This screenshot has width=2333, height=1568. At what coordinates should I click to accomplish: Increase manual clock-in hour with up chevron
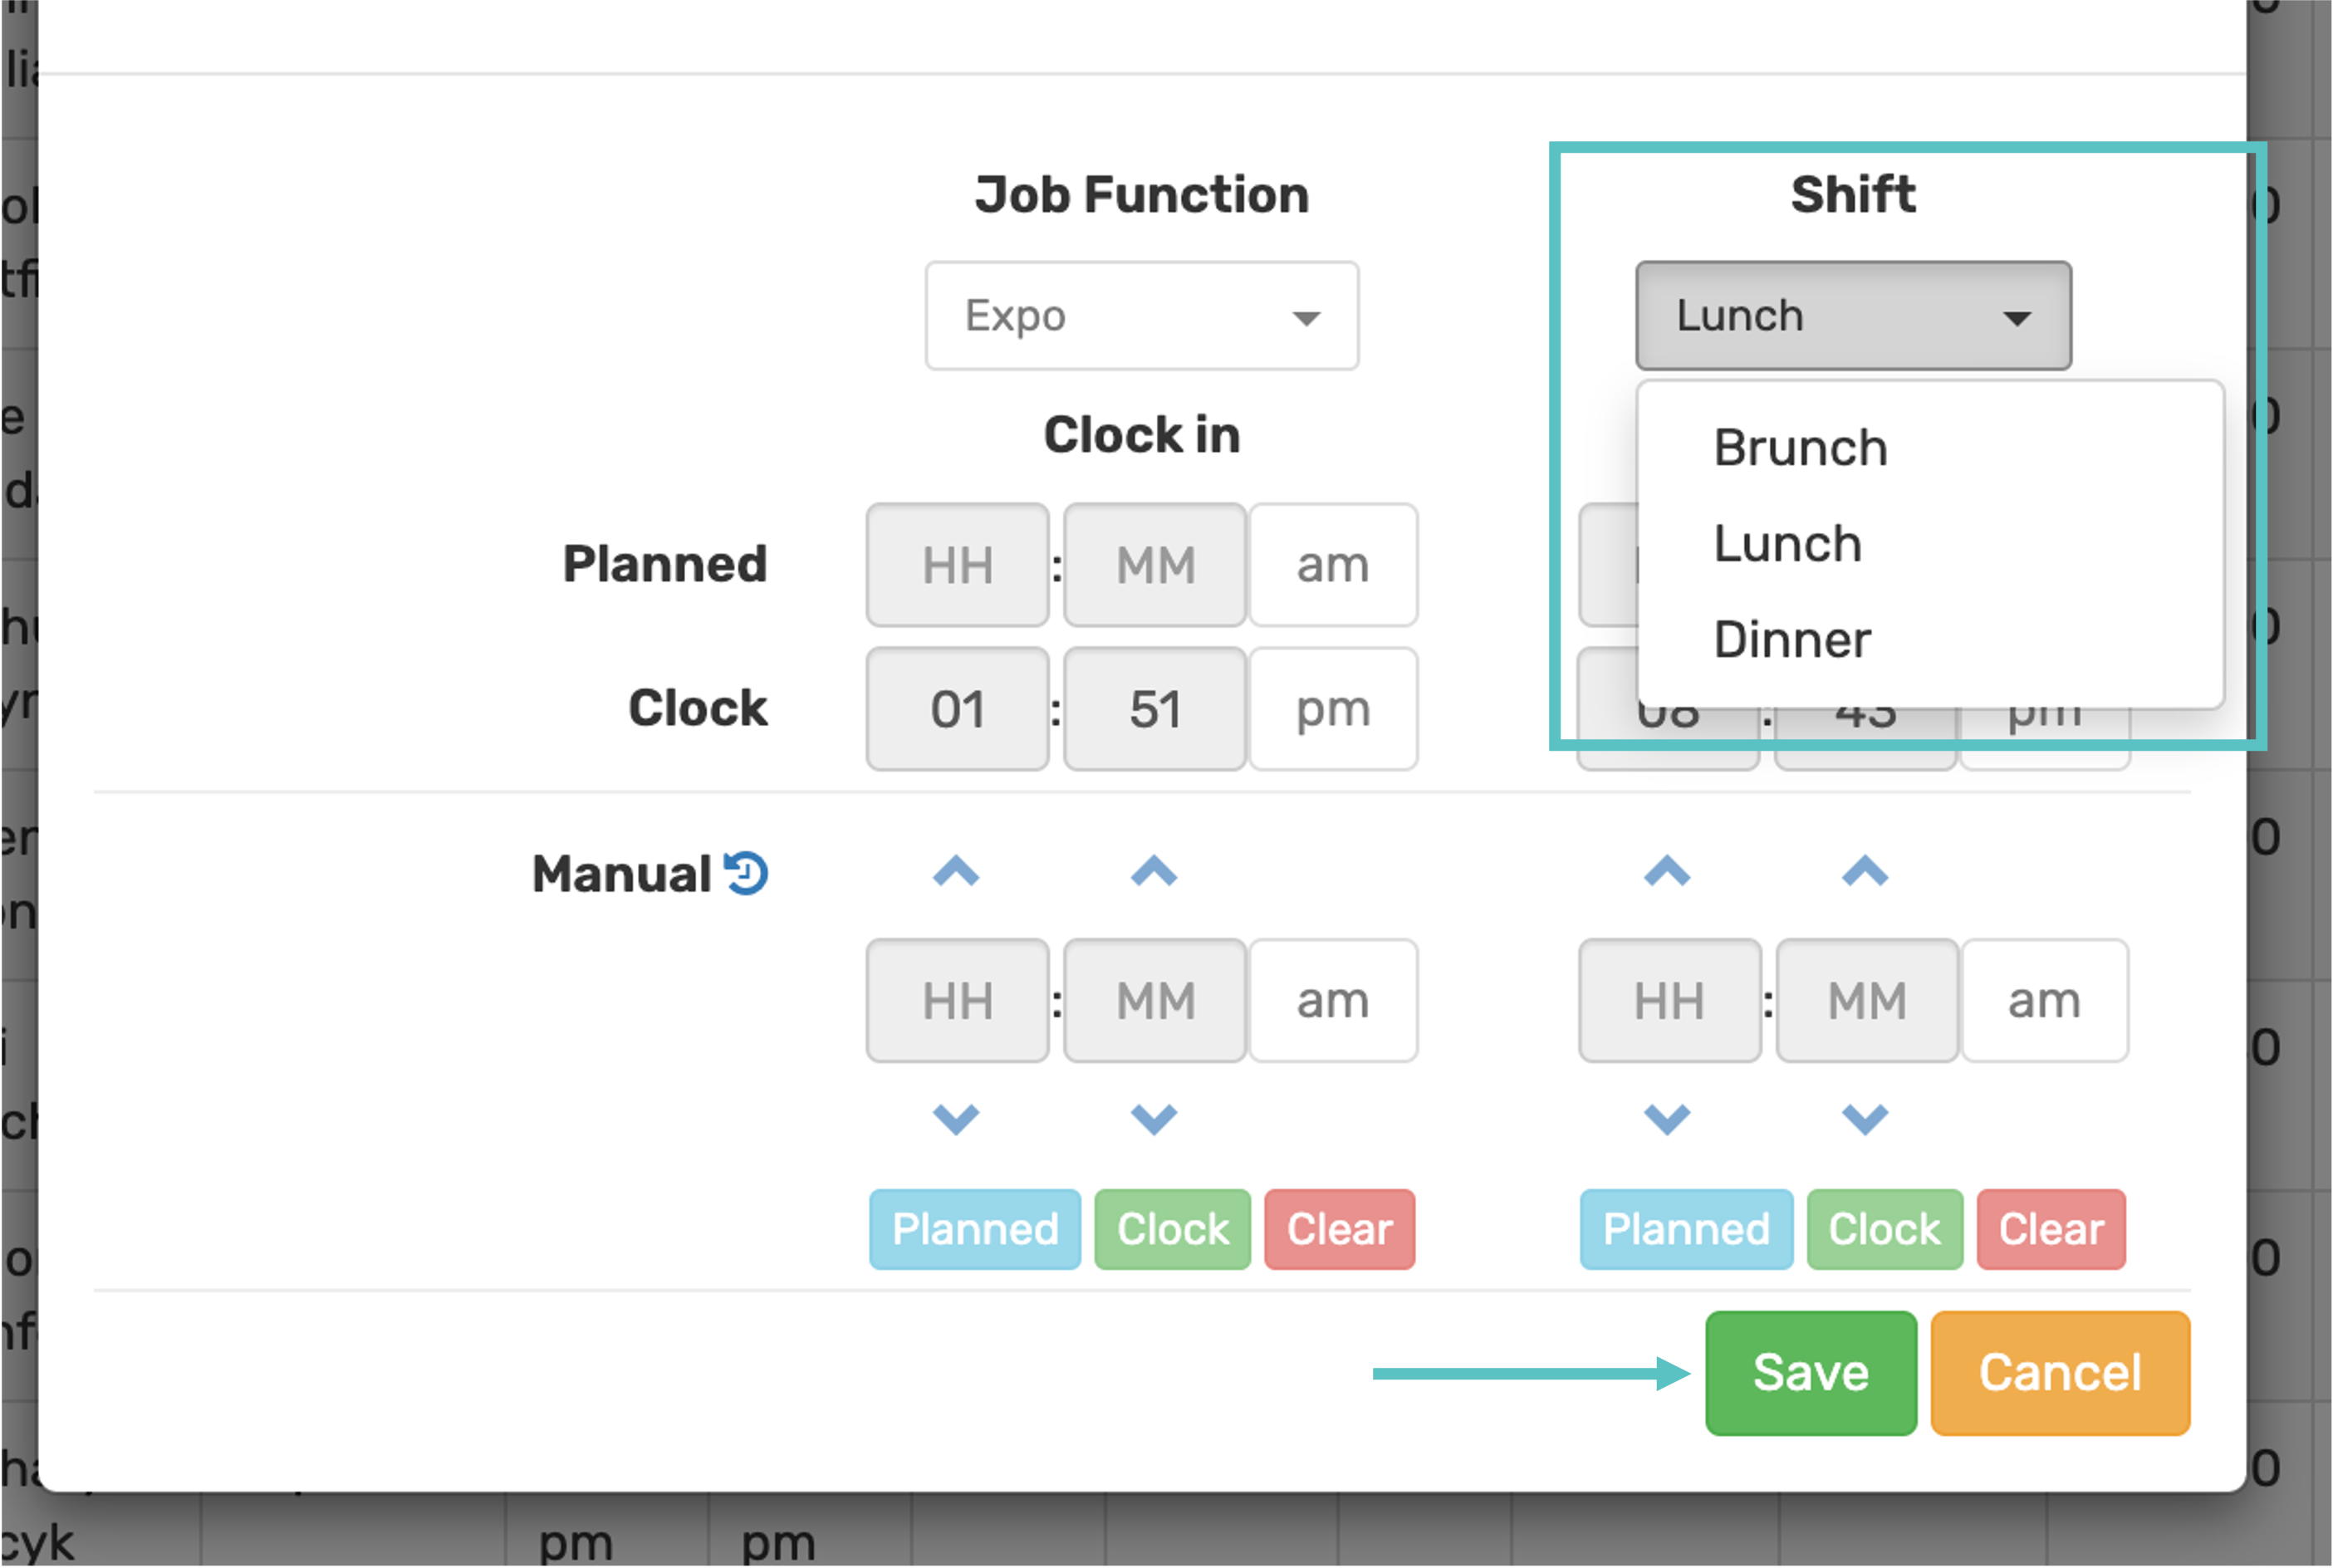[x=956, y=872]
